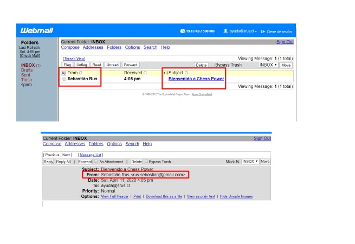Open the Move To INBOX dropdown
Viewport: 355px width, 244px height.
[x=250, y=162]
